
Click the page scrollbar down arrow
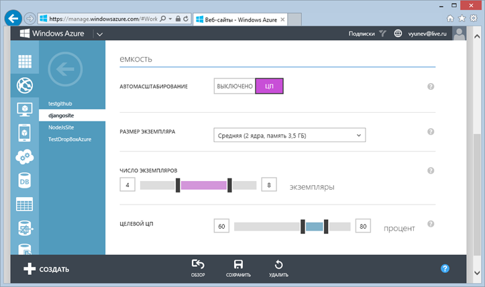477,273
